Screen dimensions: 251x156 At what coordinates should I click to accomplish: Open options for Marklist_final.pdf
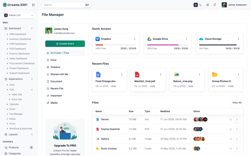click(160, 75)
